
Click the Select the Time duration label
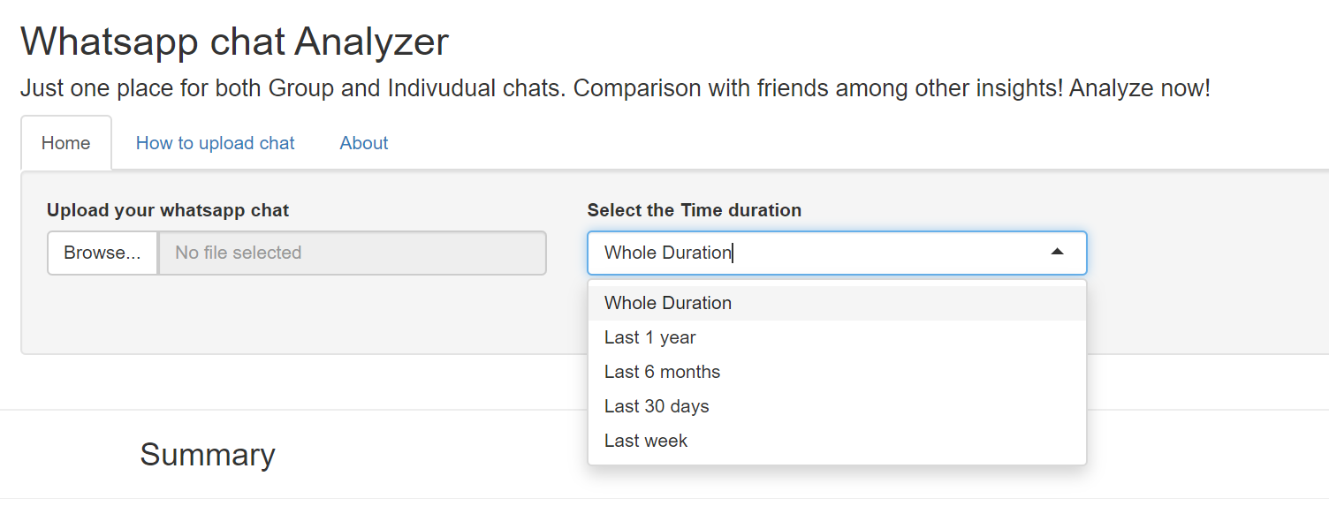coord(694,210)
